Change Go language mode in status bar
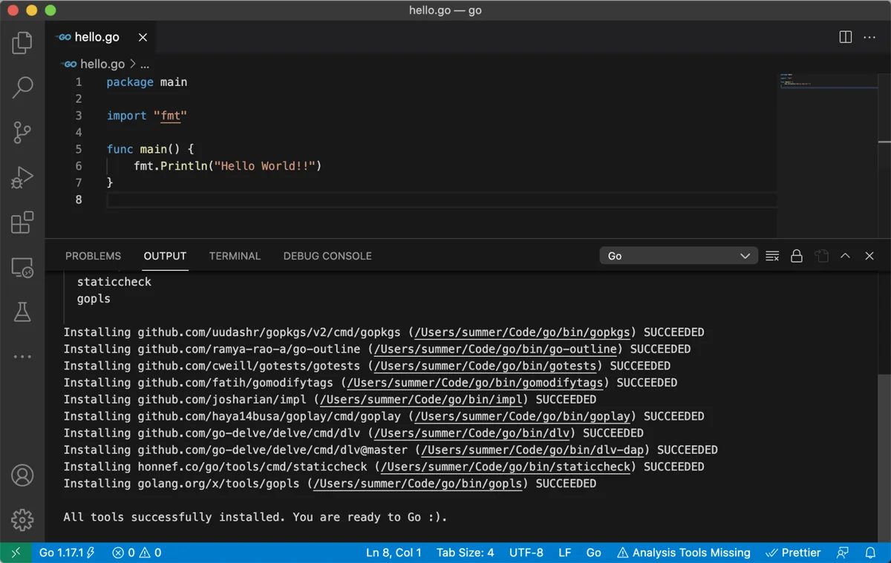This screenshot has width=891, height=563. tap(594, 553)
